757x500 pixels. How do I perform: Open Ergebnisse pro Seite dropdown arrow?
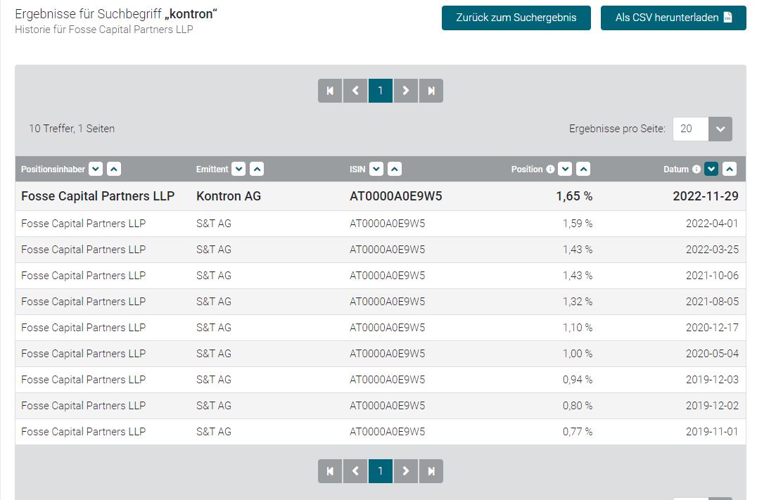720,129
